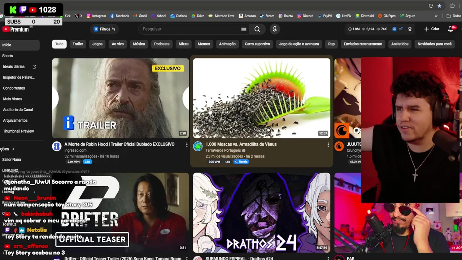The height and width of the screenshot is (260, 462).
Task: Open Yahoo! bookmark
Action: click(x=158, y=16)
